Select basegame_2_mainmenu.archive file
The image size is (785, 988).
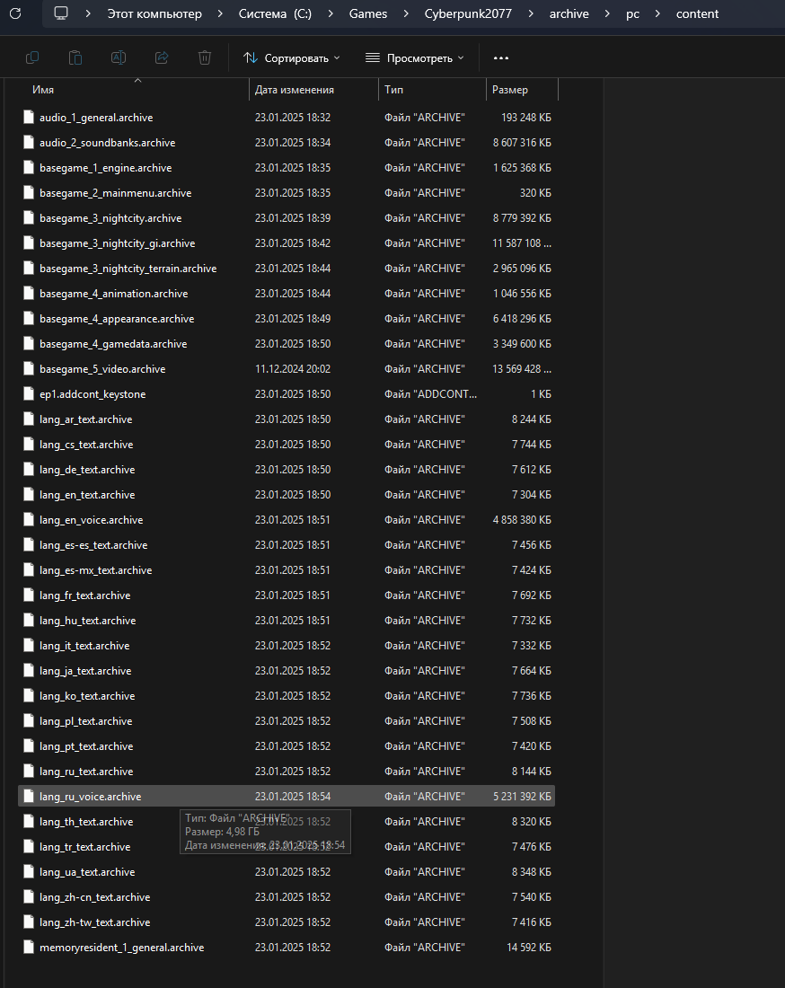coord(287,193)
